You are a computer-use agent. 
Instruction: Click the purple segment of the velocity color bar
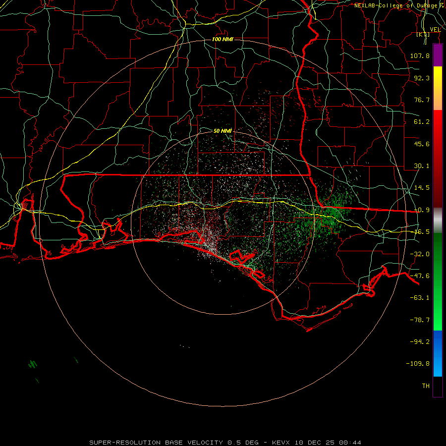pyautogui.click(x=438, y=56)
